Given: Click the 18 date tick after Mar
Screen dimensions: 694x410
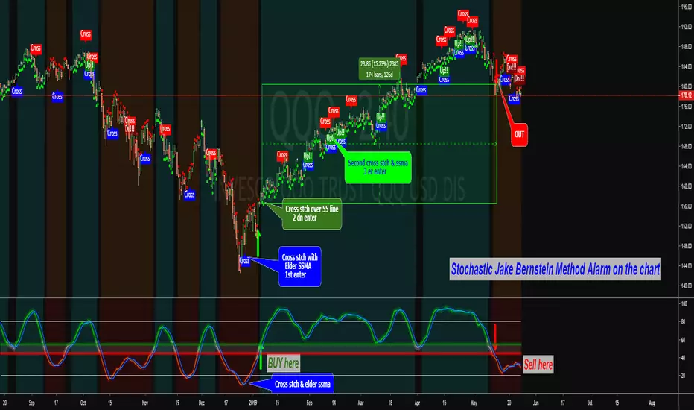Looking at the screenshot, I should click(x=390, y=403).
